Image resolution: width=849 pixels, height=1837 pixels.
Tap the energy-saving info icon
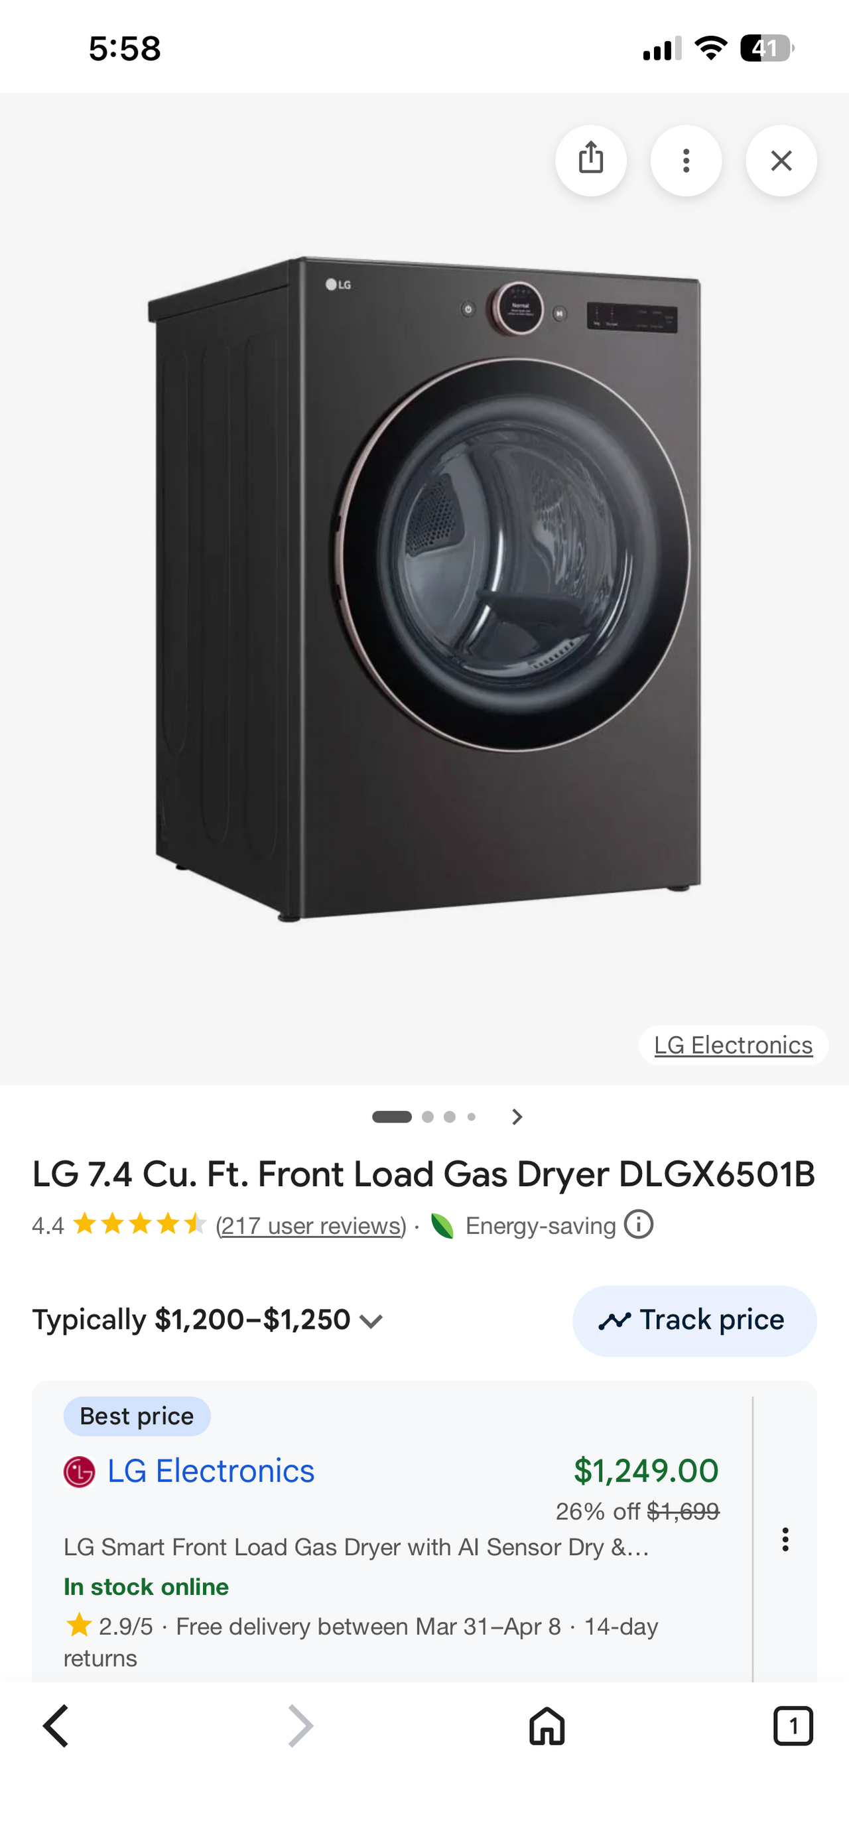click(639, 1225)
